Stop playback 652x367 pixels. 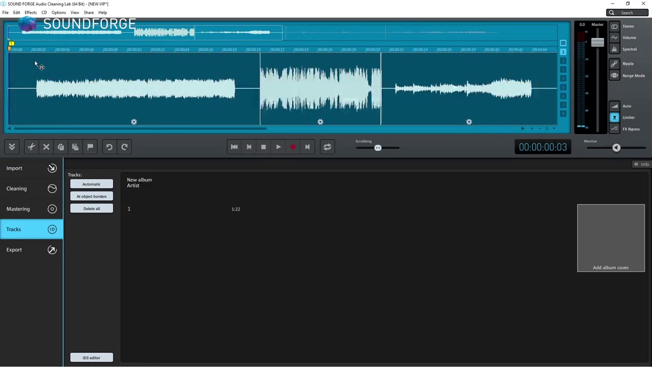pos(263,147)
